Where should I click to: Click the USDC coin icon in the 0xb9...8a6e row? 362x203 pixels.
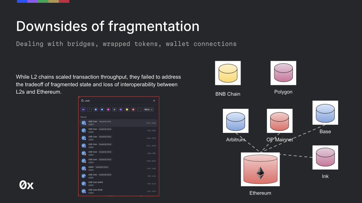click(x=84, y=161)
